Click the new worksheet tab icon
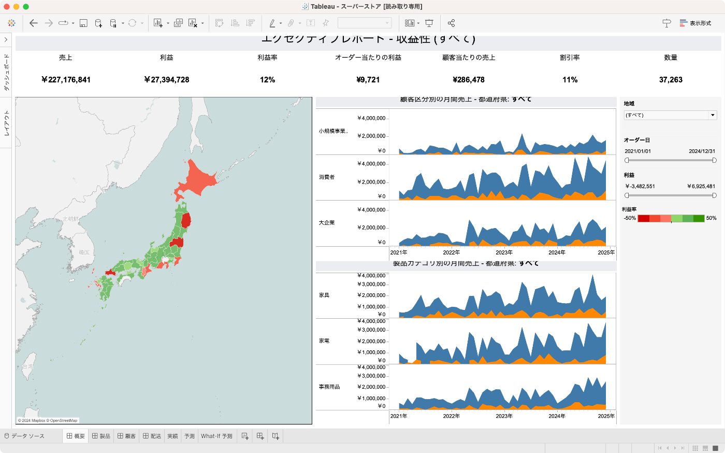The height and width of the screenshot is (453, 725). (245, 436)
